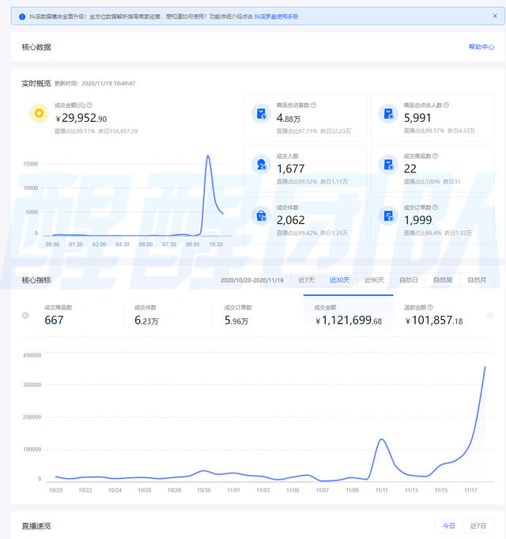Image resolution: width=506 pixels, height=539 pixels.
Task: Click the blue info icon in the banner
Action: (x=22, y=17)
